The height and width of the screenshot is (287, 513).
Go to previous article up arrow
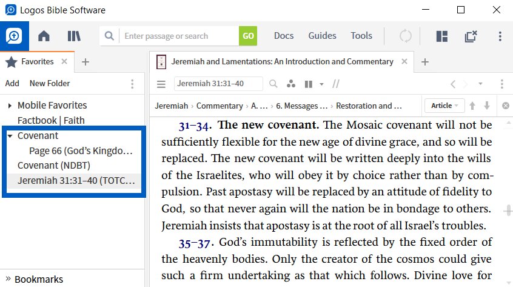click(472, 106)
